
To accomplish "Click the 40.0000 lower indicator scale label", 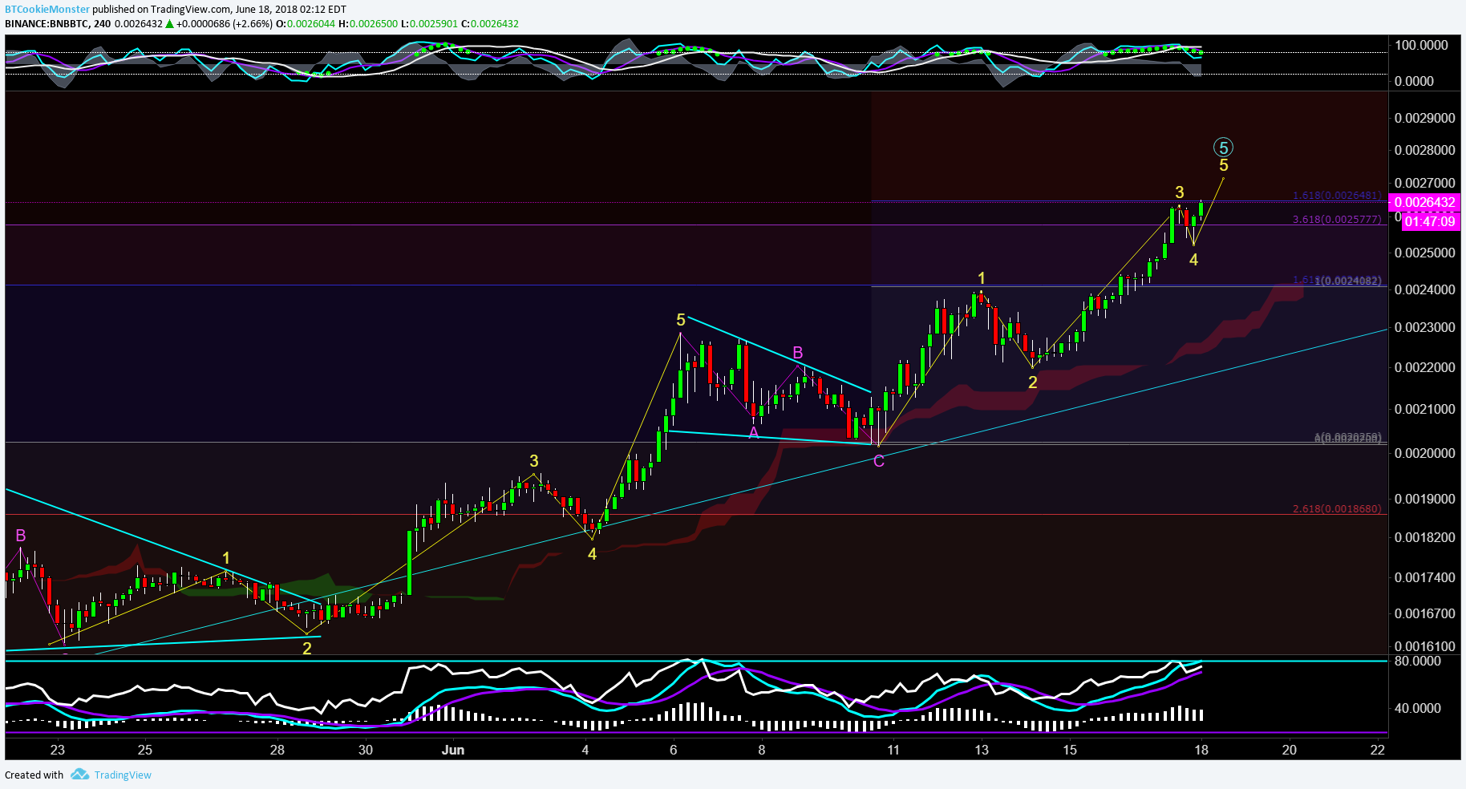I will 1417,708.
